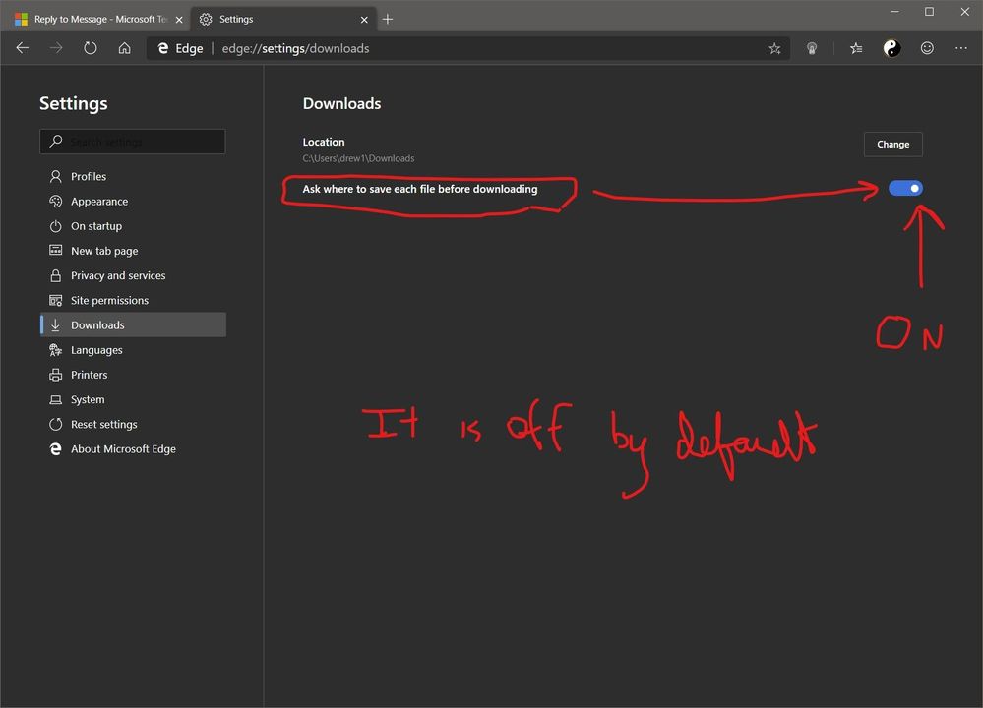Image resolution: width=983 pixels, height=708 pixels.
Task: Select Downloads in the settings sidebar
Action: coord(133,325)
